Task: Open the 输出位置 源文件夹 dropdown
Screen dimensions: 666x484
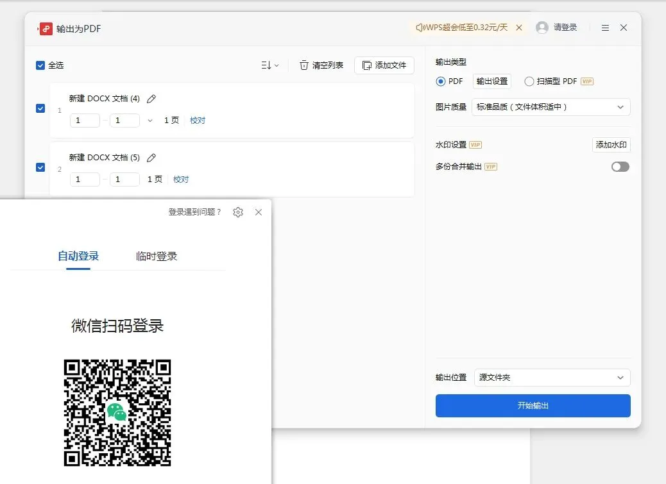Action: coord(552,378)
